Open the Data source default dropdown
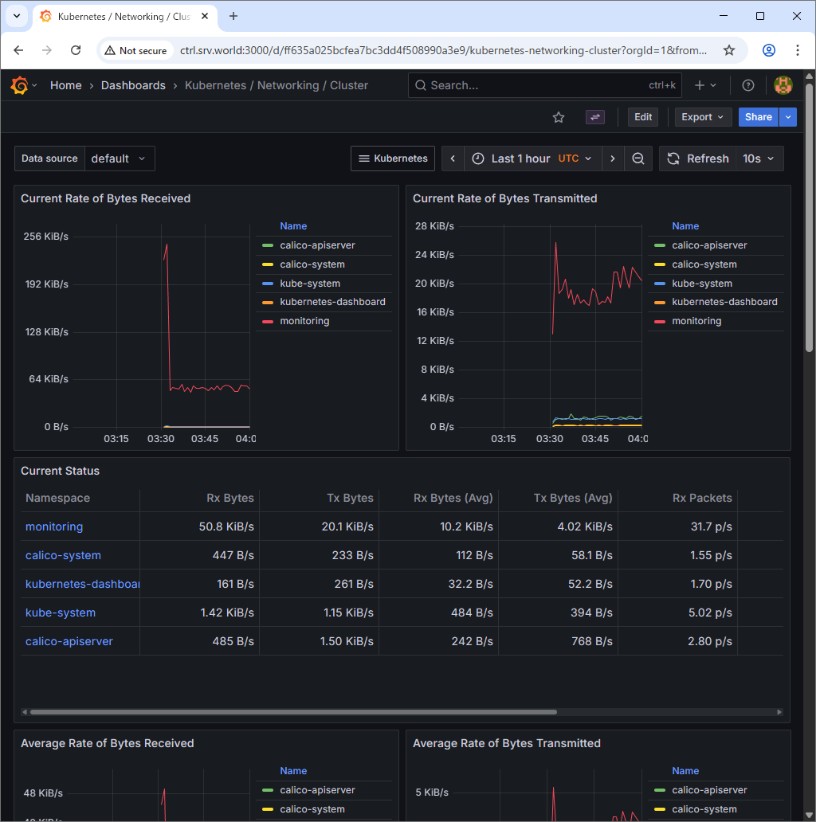Screen dimensions: 816x822 (119, 159)
